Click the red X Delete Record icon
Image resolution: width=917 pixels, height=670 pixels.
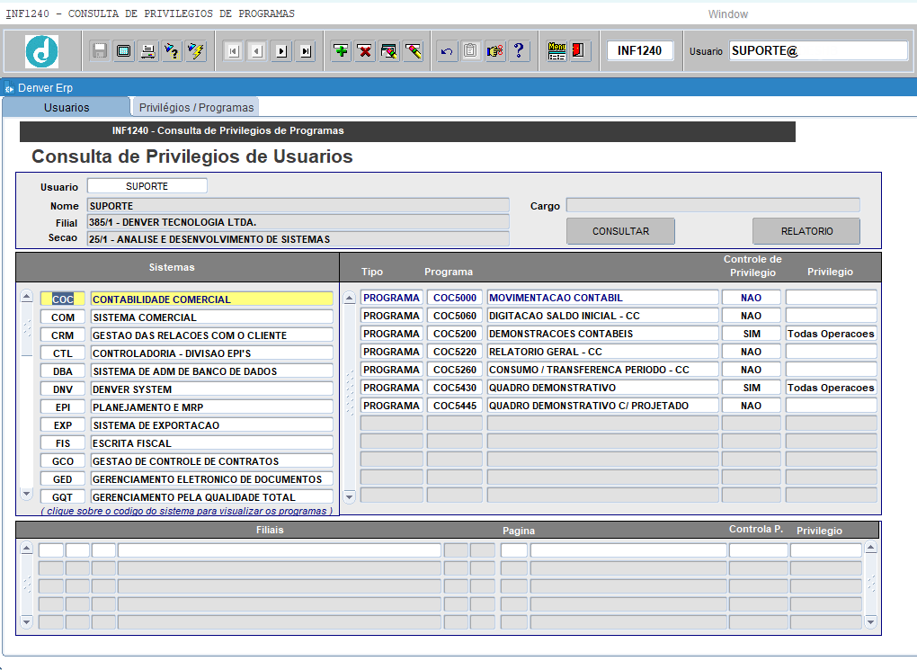(365, 51)
